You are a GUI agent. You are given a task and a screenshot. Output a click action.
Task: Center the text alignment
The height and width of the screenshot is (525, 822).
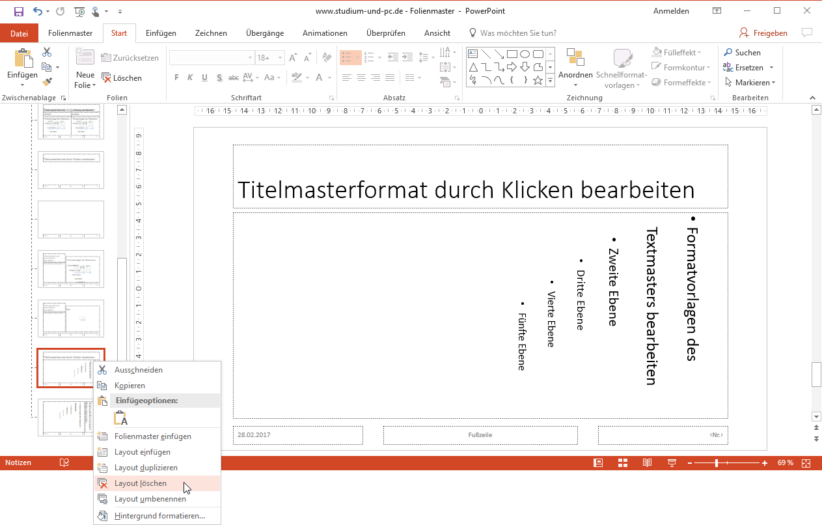click(x=361, y=78)
